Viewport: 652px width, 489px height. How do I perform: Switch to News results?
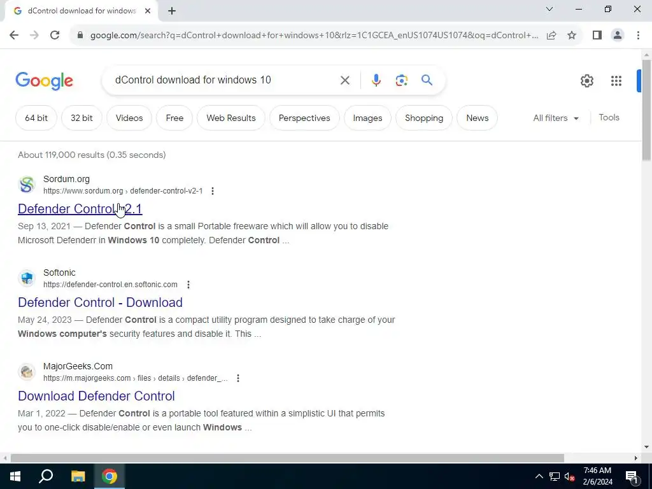pos(478,118)
